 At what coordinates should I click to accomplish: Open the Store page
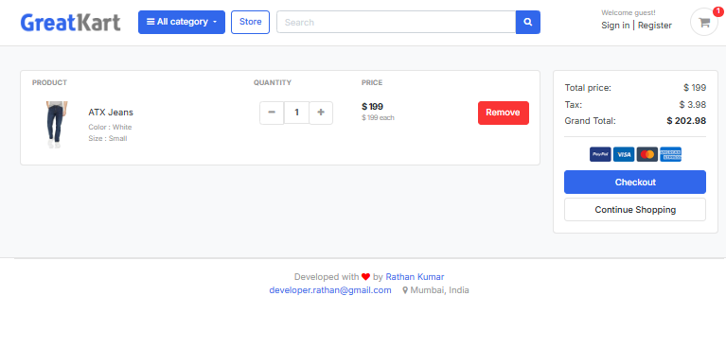coord(251,22)
